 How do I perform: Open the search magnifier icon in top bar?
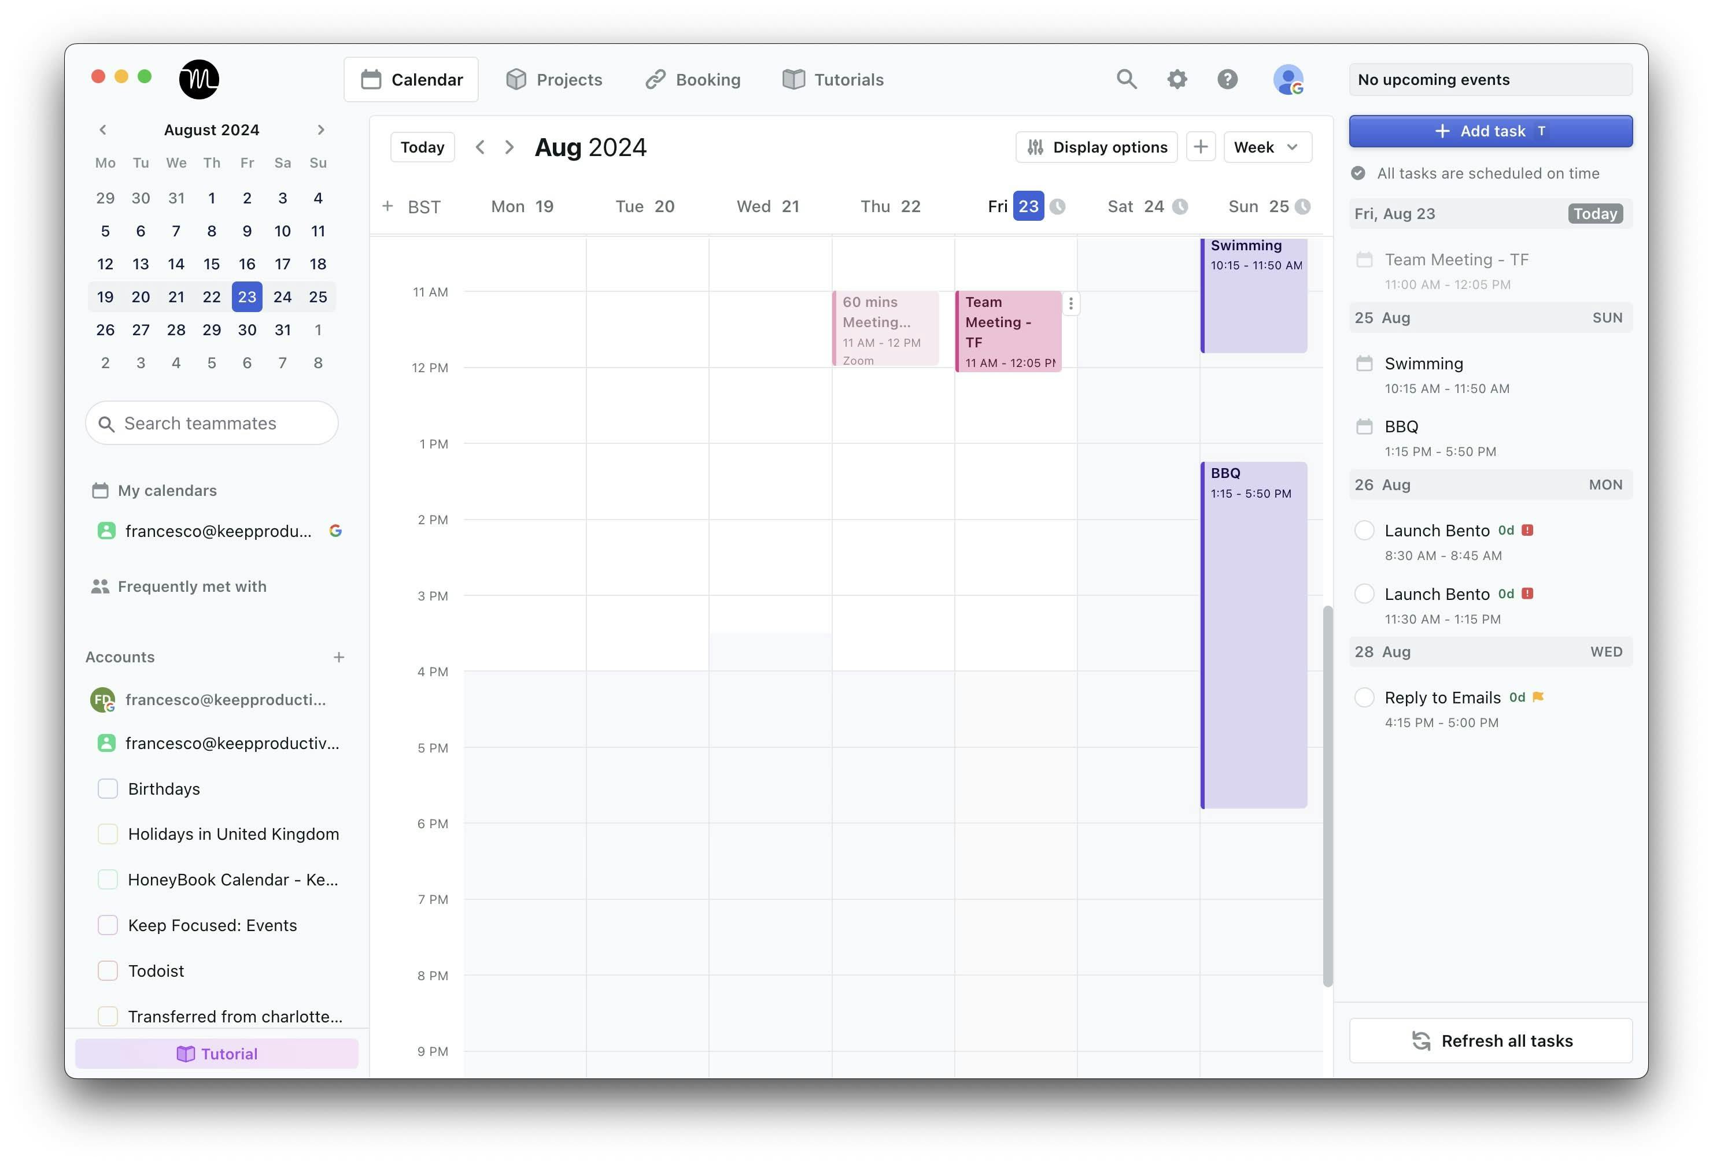click(x=1125, y=79)
